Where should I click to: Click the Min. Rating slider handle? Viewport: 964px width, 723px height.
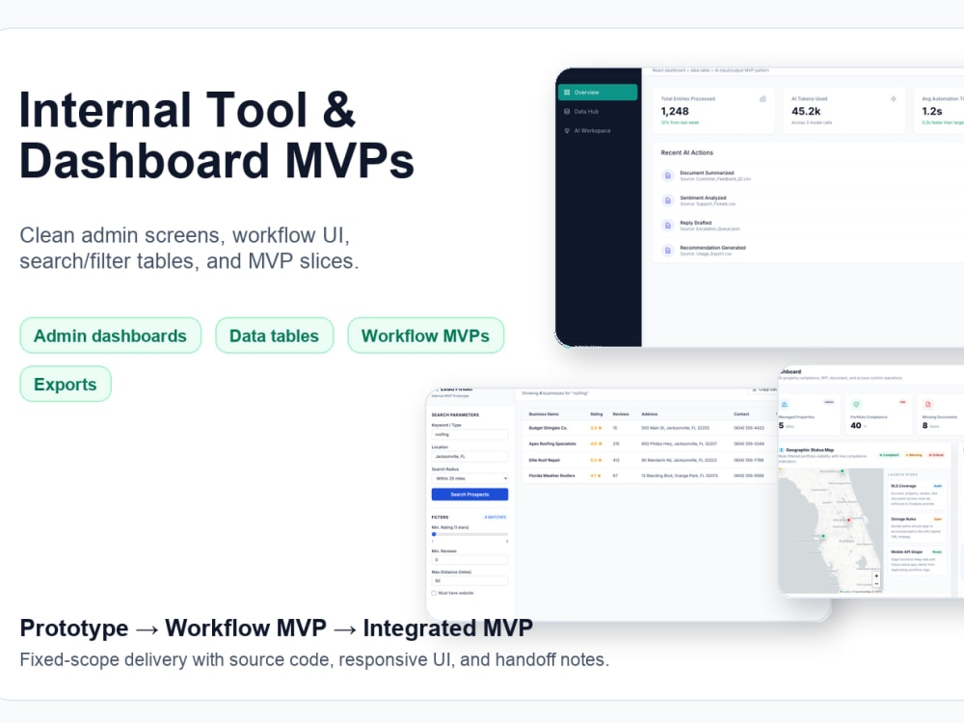point(434,534)
